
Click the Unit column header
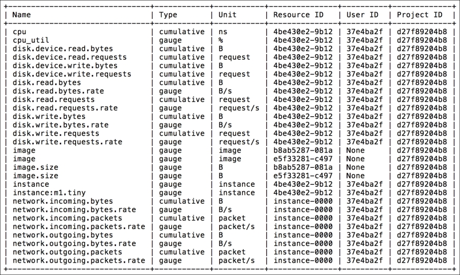coord(227,15)
